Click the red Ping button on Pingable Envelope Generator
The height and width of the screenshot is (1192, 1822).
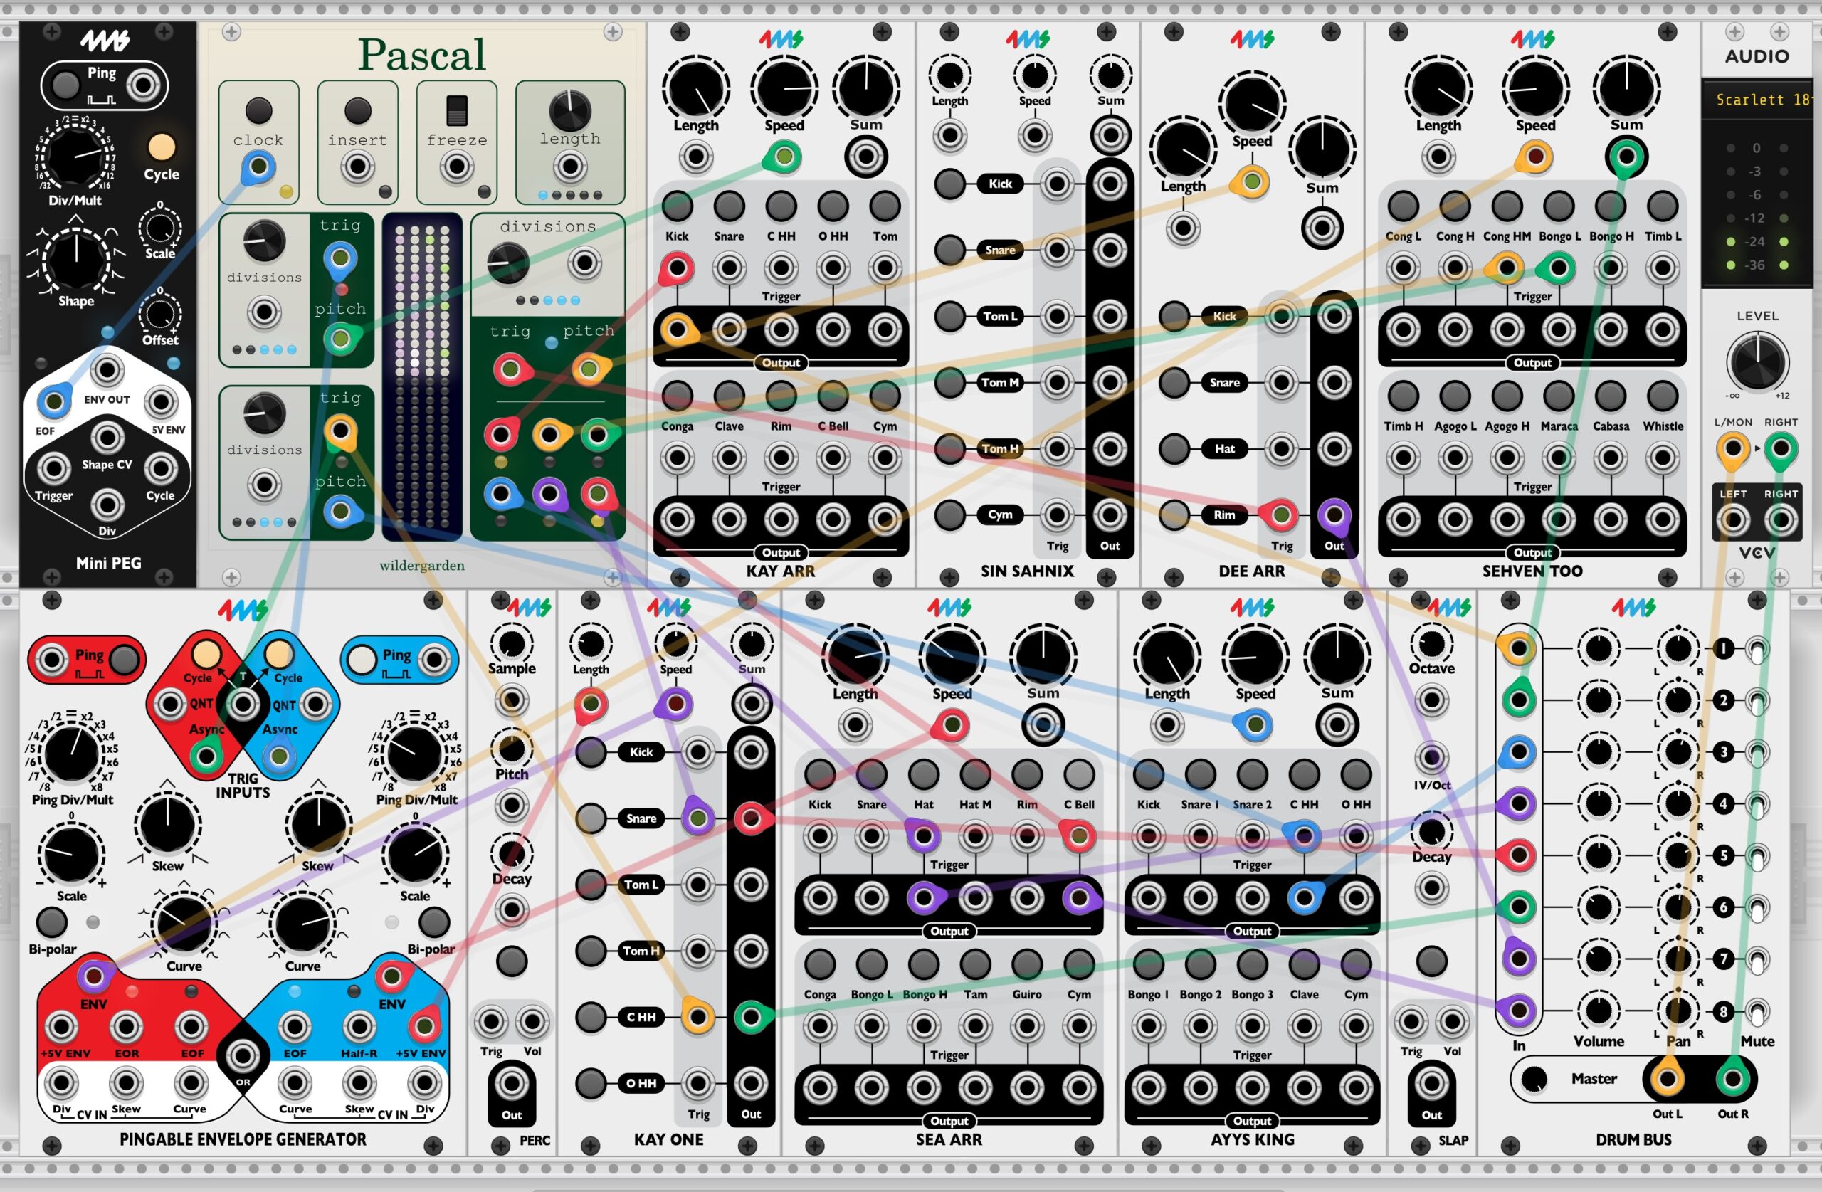pos(124,658)
